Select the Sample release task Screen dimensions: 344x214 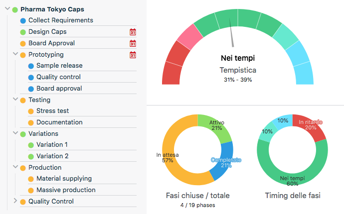pyautogui.click(x=59, y=66)
